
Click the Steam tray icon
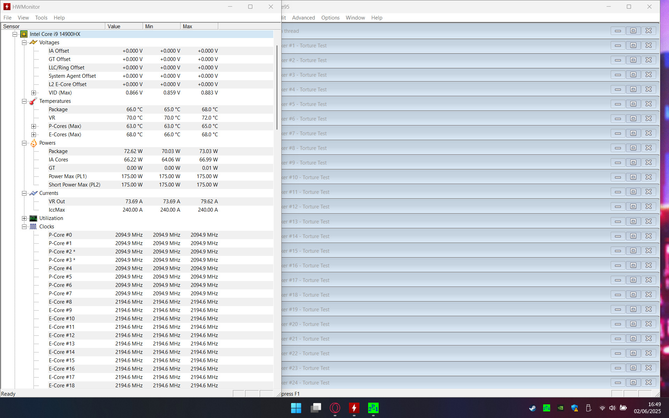point(532,408)
